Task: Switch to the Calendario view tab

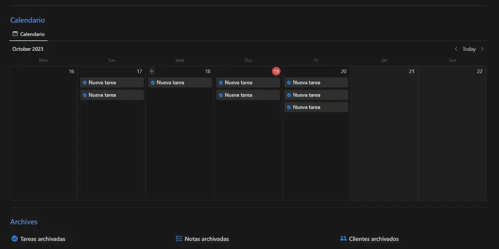Action: click(x=28, y=34)
